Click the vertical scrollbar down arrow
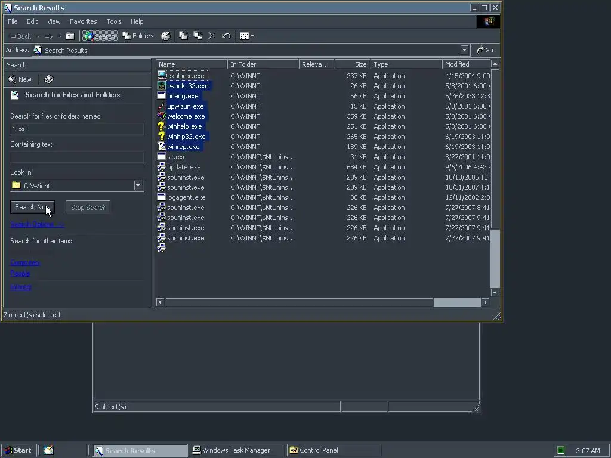The image size is (611, 458). tap(495, 292)
